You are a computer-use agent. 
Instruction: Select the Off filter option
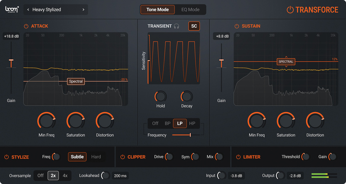[155, 123]
